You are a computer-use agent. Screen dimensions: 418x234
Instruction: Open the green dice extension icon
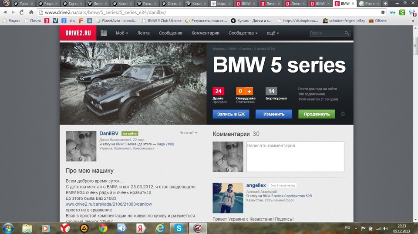coord(402,12)
